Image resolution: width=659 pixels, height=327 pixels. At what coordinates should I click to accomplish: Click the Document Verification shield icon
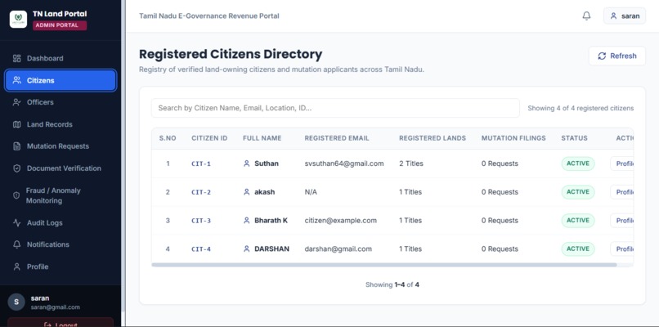point(17,168)
